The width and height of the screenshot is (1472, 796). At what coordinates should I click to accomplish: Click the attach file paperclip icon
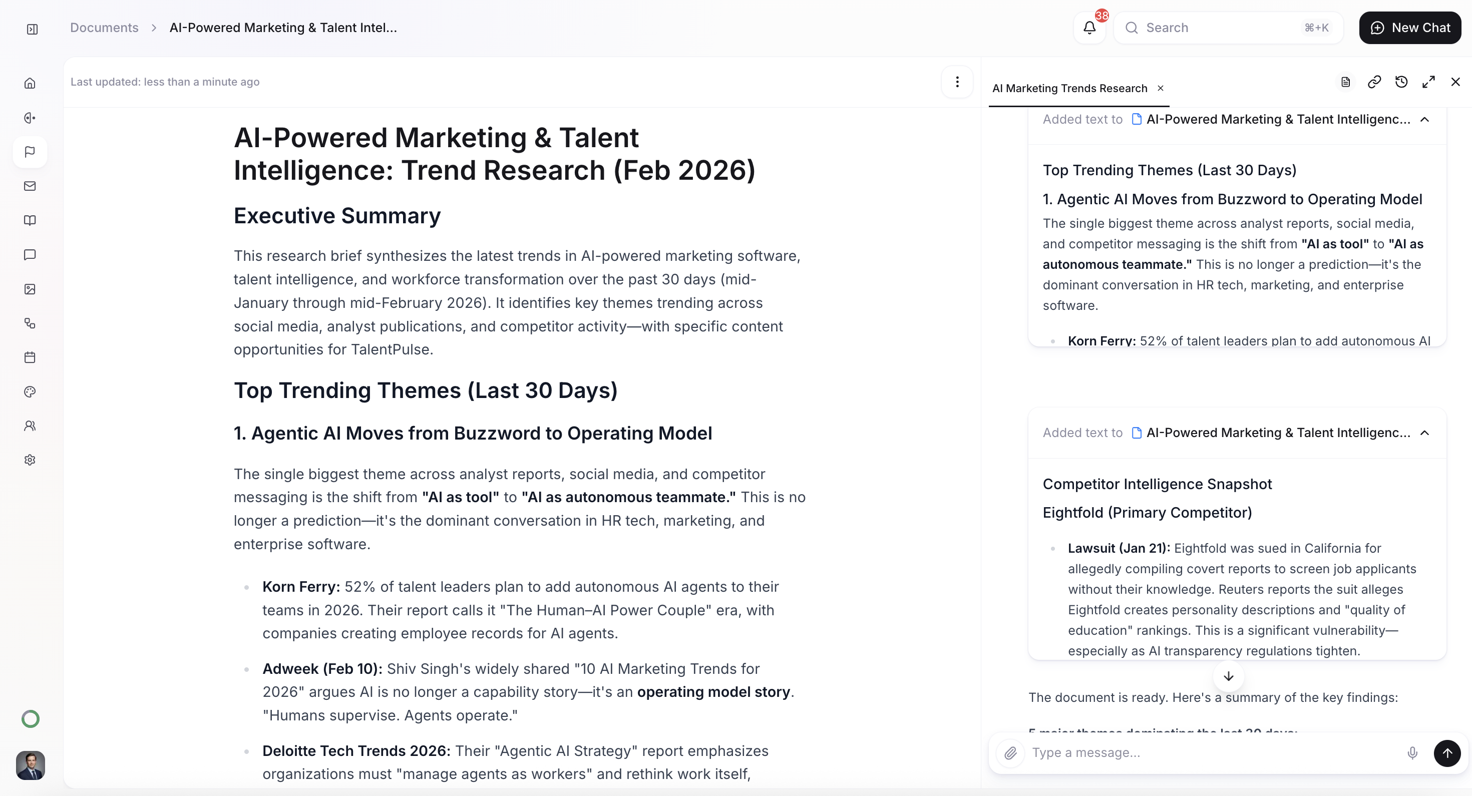coord(1010,752)
